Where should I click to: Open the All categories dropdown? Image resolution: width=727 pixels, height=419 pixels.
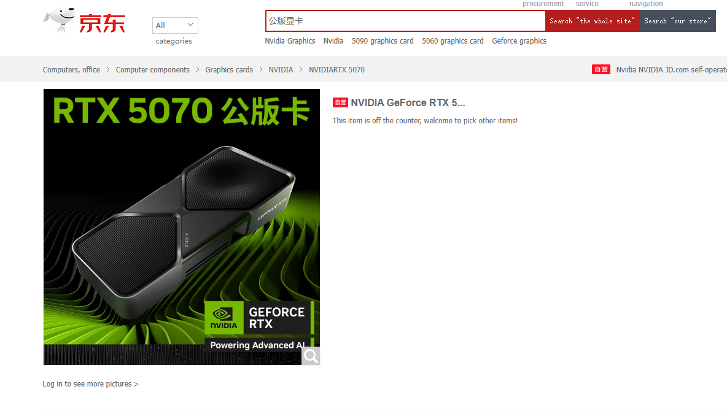pyautogui.click(x=175, y=25)
